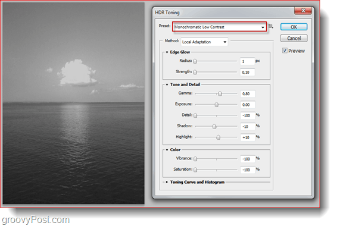The height and width of the screenshot is (226, 337).
Task: Confirm with the OK button
Action: [x=294, y=27]
